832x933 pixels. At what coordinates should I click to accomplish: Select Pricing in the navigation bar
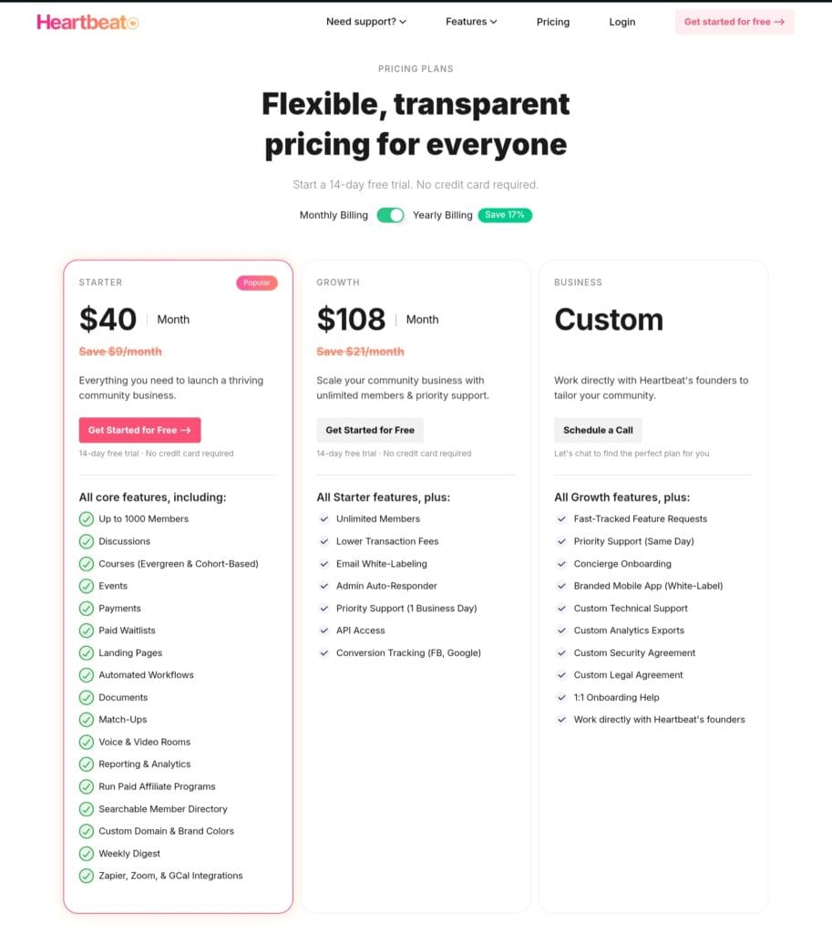(552, 21)
